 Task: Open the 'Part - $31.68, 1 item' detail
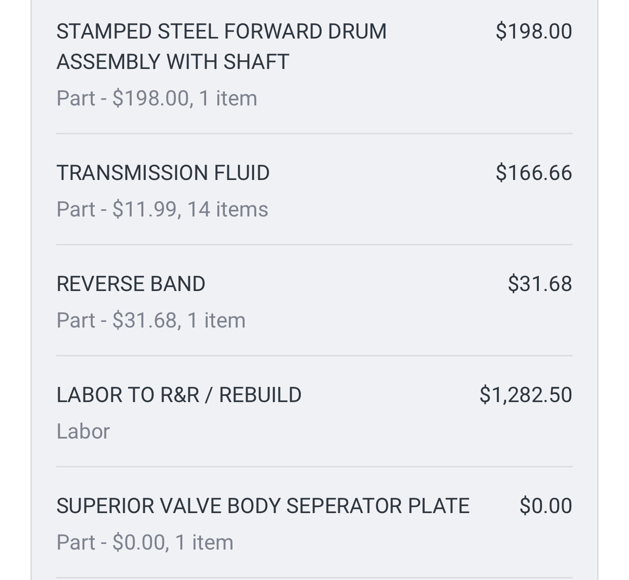pos(151,320)
